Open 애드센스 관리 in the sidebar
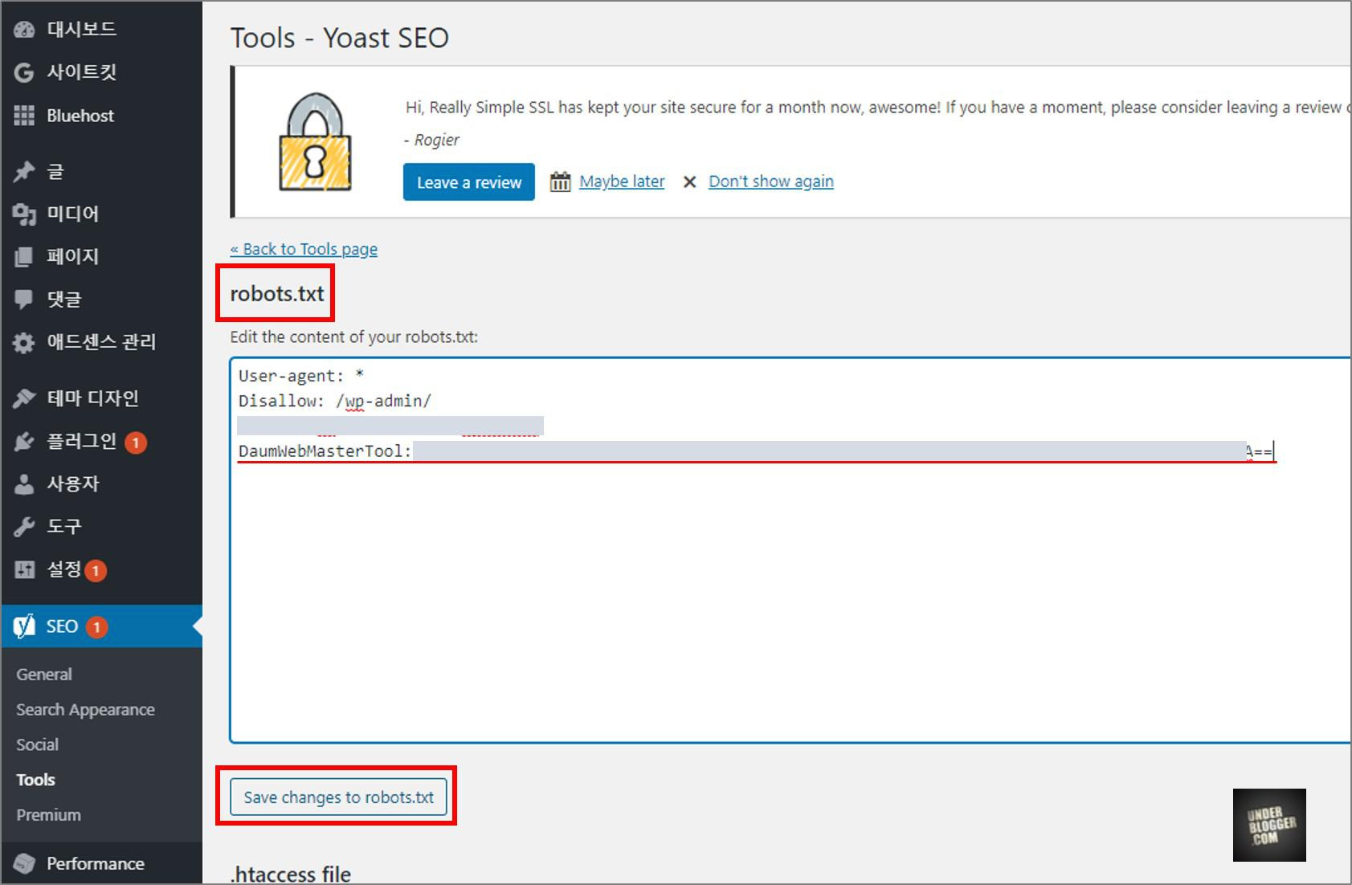1352x885 pixels. click(x=101, y=342)
